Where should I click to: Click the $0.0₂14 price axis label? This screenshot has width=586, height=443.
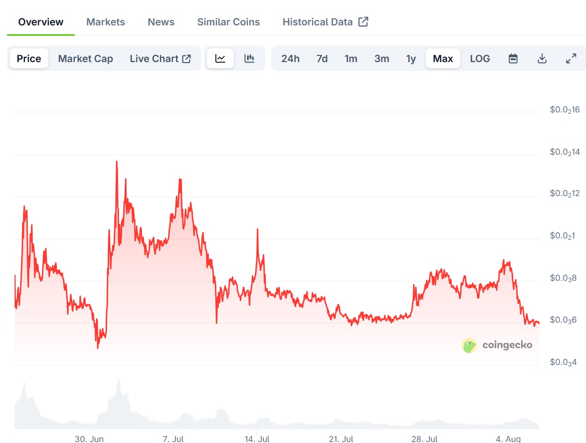(x=565, y=152)
